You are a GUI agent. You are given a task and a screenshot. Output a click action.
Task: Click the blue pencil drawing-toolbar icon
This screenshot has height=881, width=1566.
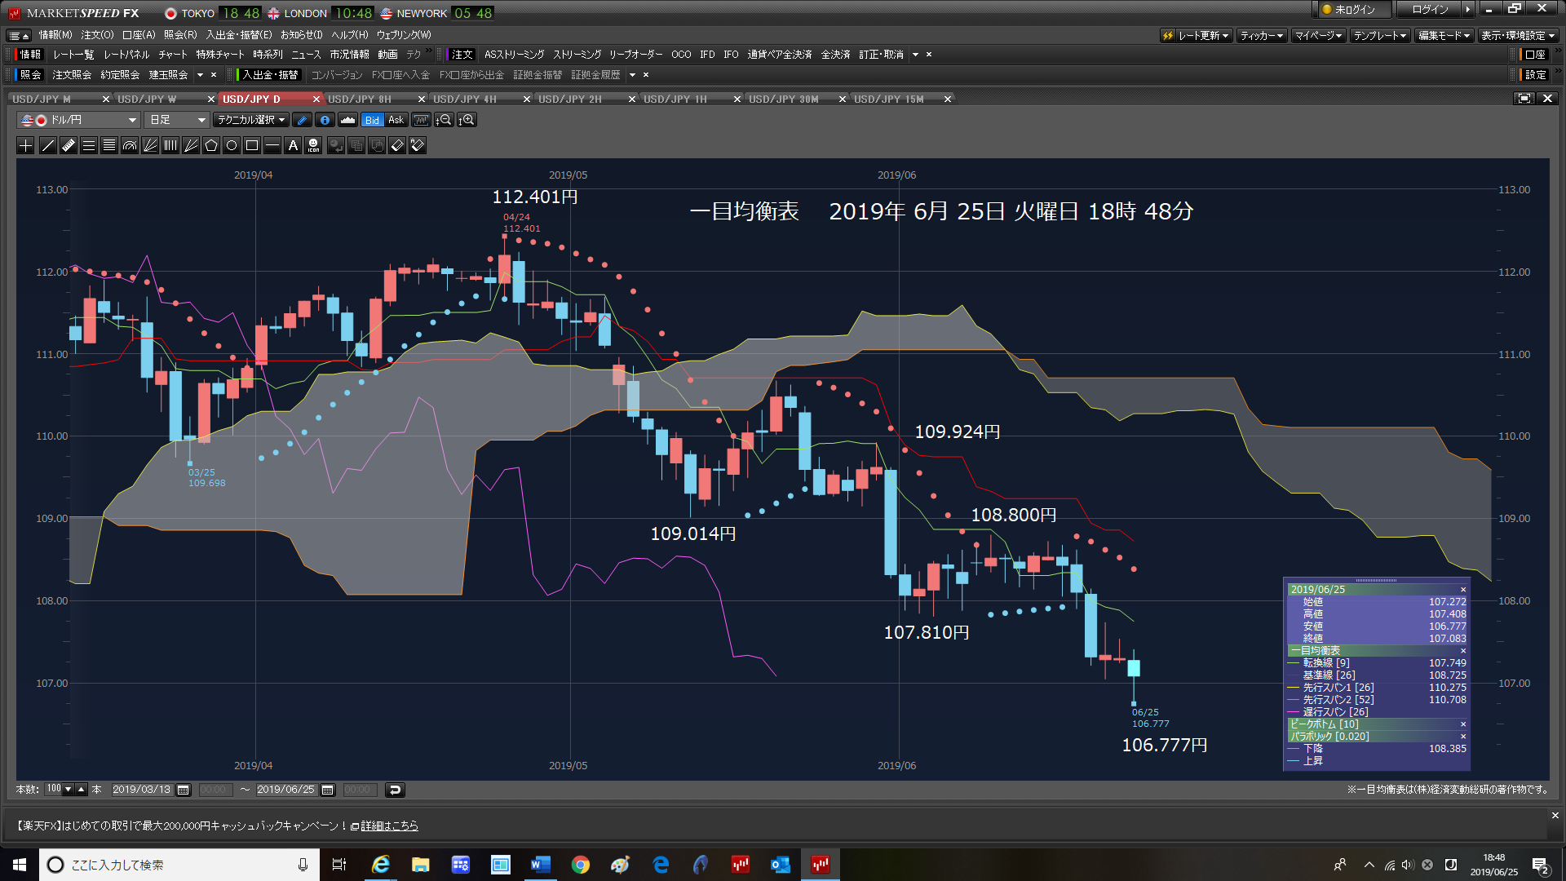302,120
